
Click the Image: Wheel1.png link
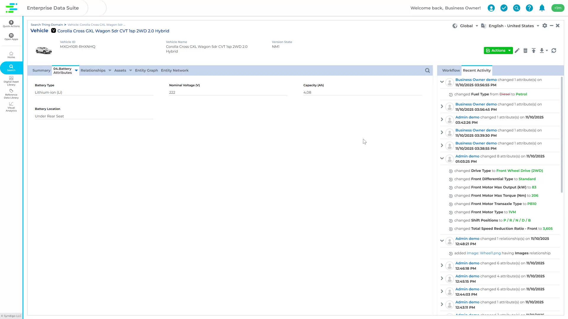click(483, 253)
